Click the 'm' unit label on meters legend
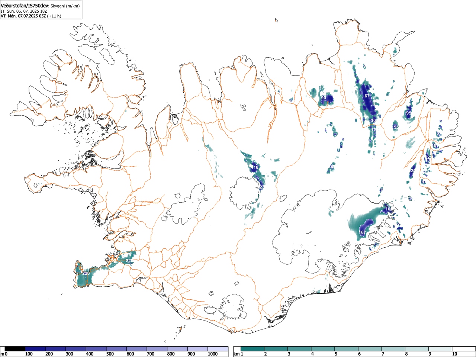Screen dimensions: 476x357 coord(2,354)
